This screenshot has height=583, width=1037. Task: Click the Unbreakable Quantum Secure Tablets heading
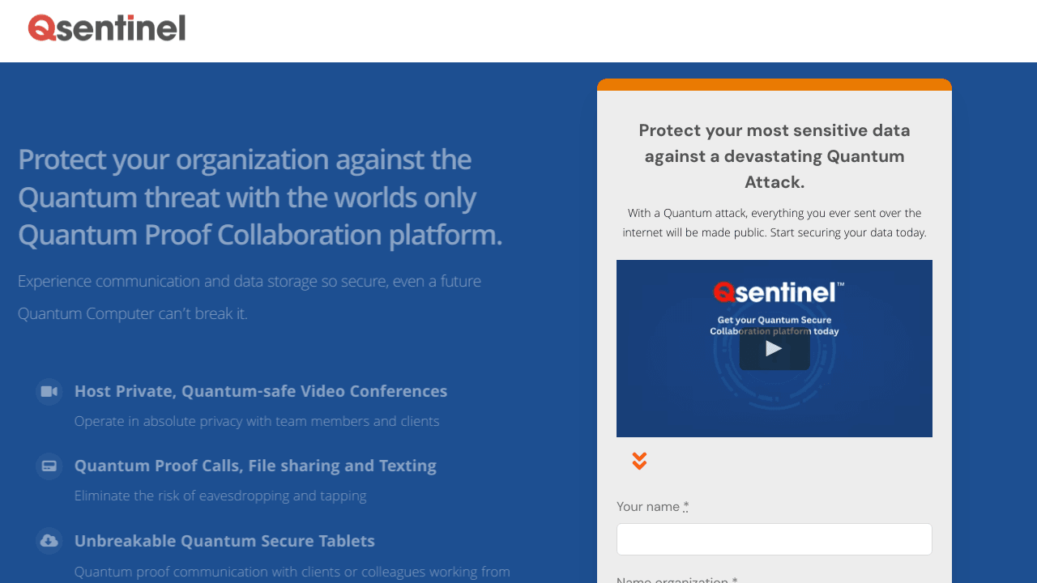tap(224, 540)
